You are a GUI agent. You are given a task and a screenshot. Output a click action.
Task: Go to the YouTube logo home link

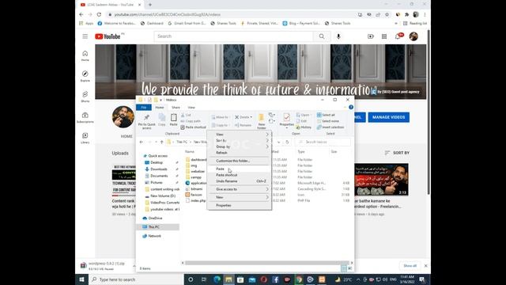pos(108,36)
